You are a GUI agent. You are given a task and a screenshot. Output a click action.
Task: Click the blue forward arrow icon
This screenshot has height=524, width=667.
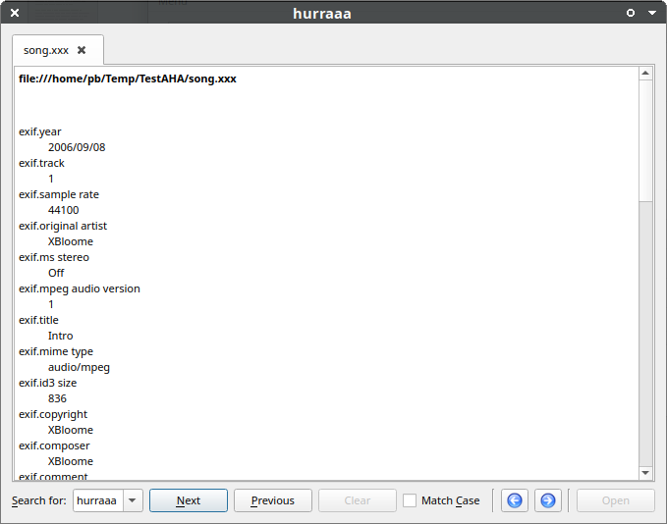548,500
